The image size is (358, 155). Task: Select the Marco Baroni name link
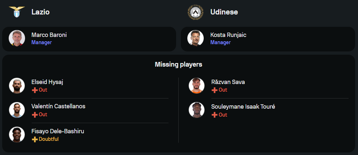(49, 35)
